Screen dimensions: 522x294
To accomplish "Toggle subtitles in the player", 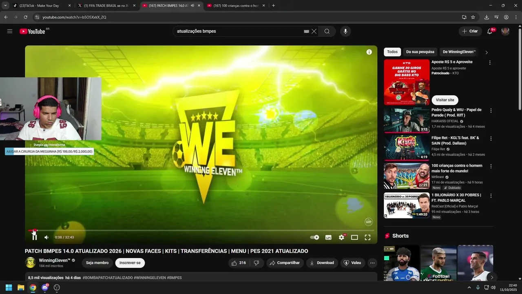I will tap(328, 237).
